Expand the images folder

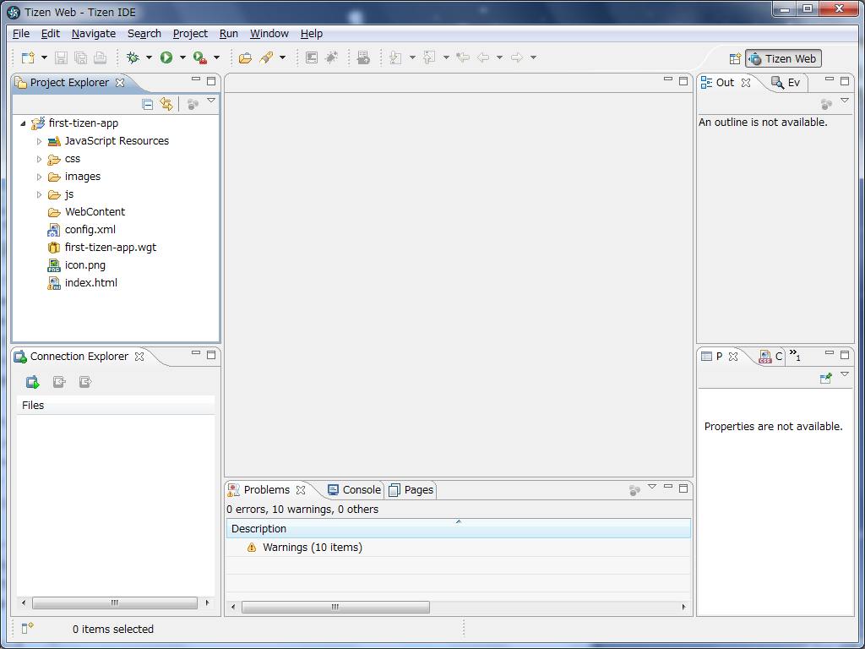(x=39, y=177)
